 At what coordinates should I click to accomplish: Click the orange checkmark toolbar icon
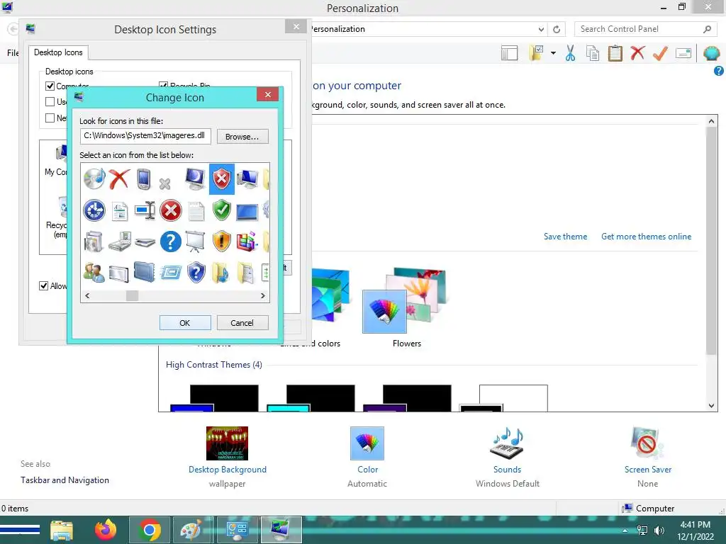pos(660,52)
